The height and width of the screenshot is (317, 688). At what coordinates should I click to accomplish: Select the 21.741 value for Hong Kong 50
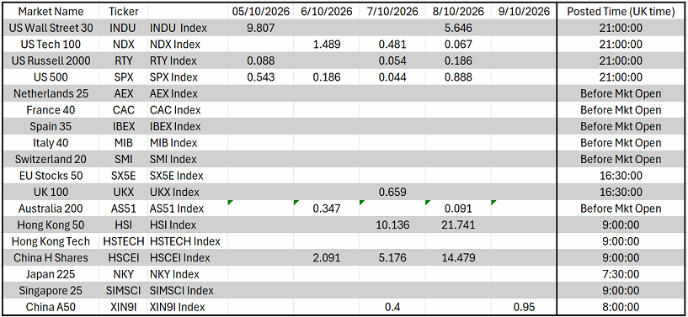[x=458, y=225]
